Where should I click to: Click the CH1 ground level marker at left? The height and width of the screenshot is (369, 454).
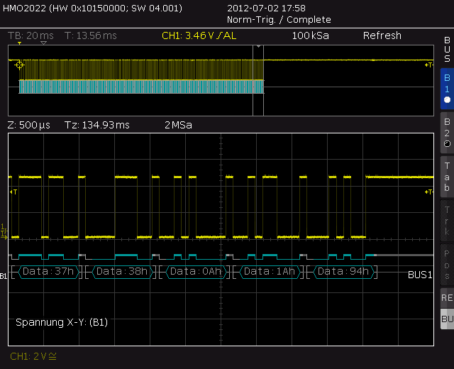(x=4, y=232)
